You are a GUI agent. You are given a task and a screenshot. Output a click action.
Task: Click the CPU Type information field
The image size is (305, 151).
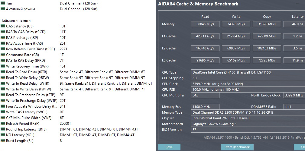[248, 72]
